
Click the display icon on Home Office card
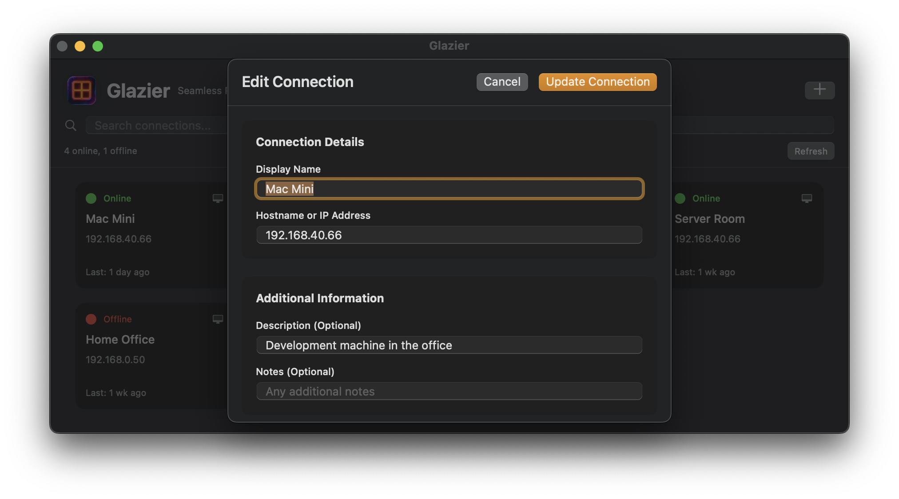218,319
